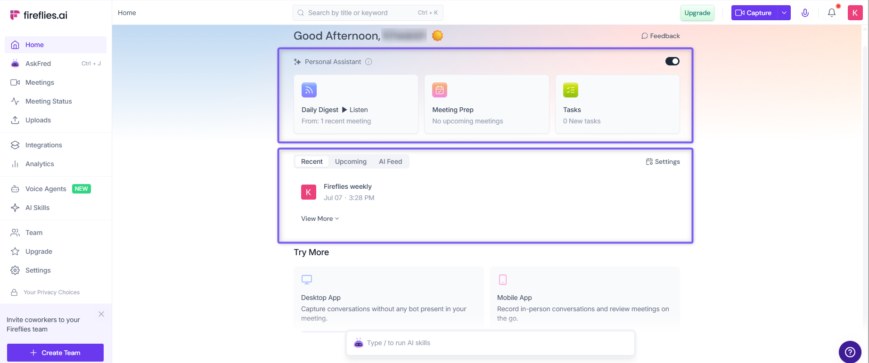Click the fireflies.ai logo
This screenshot has height=363, width=869.
coord(39,15)
